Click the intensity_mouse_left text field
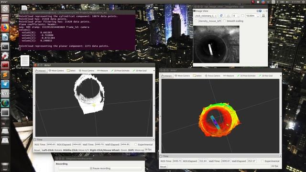The height and width of the screenshot is (172, 306). click(210, 21)
